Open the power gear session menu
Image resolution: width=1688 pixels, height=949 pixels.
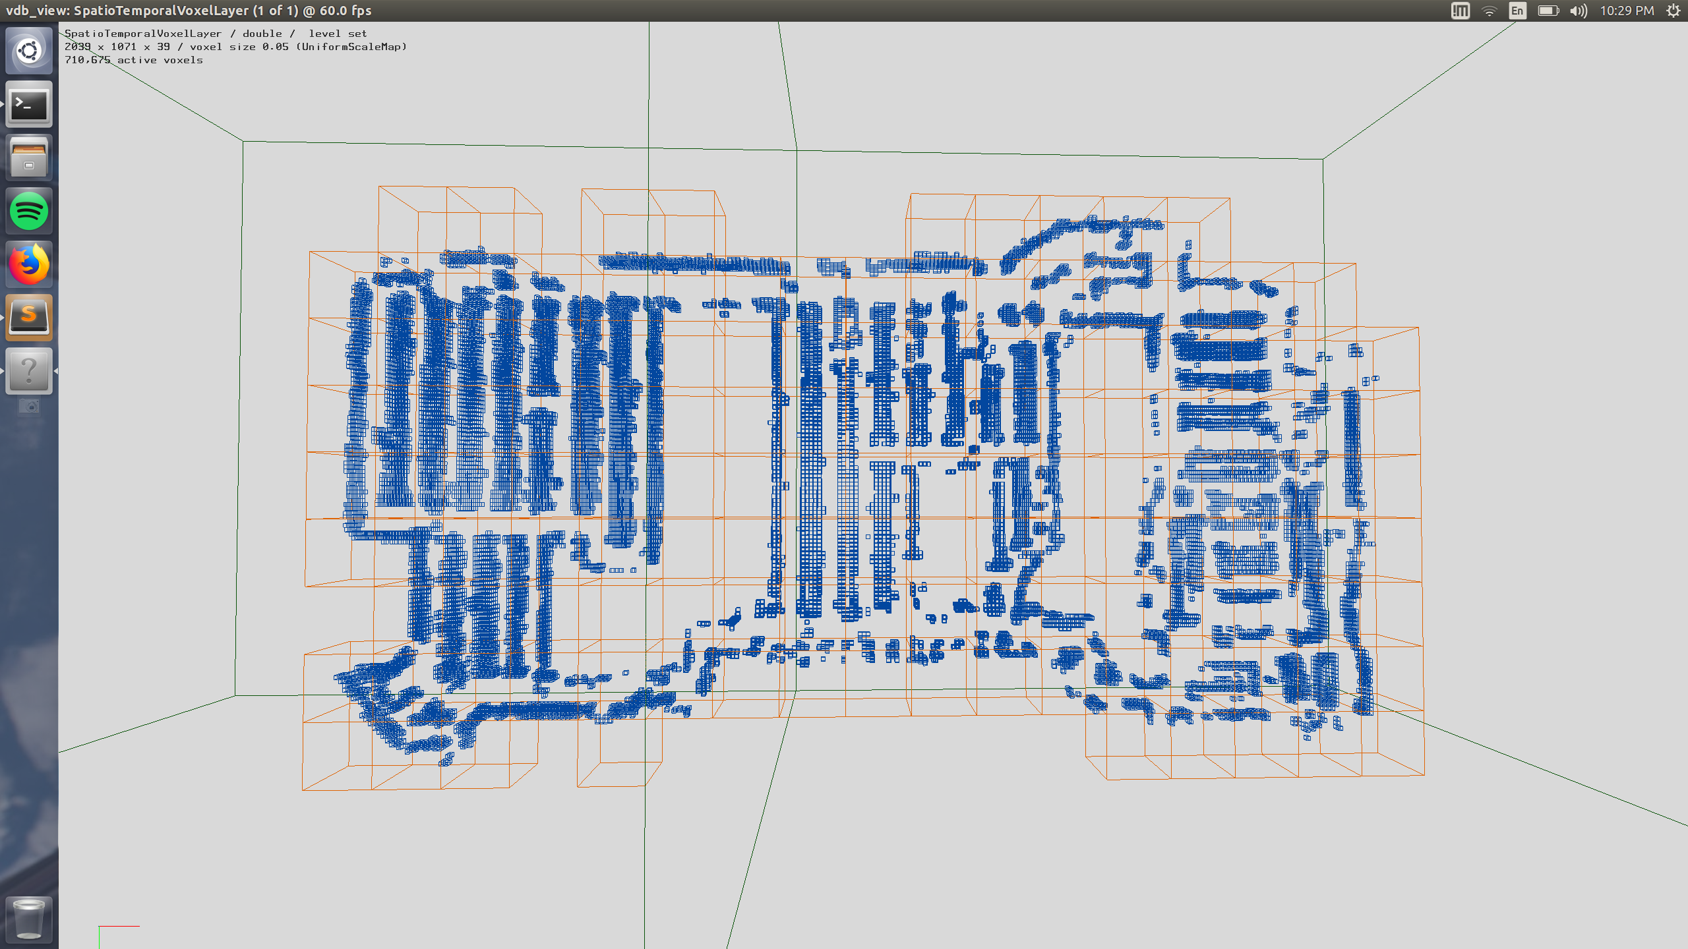click(x=1673, y=11)
